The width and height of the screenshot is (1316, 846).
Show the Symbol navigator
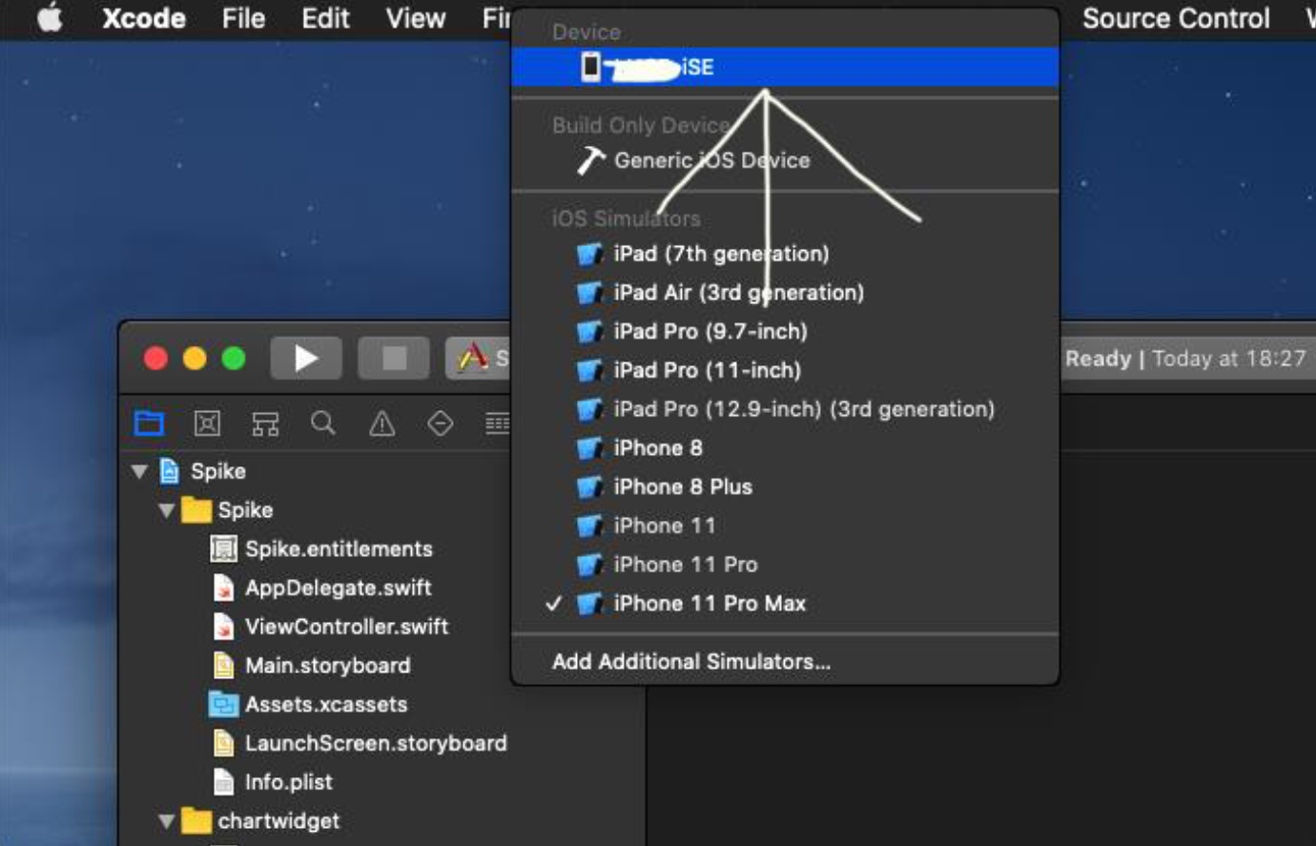(265, 423)
